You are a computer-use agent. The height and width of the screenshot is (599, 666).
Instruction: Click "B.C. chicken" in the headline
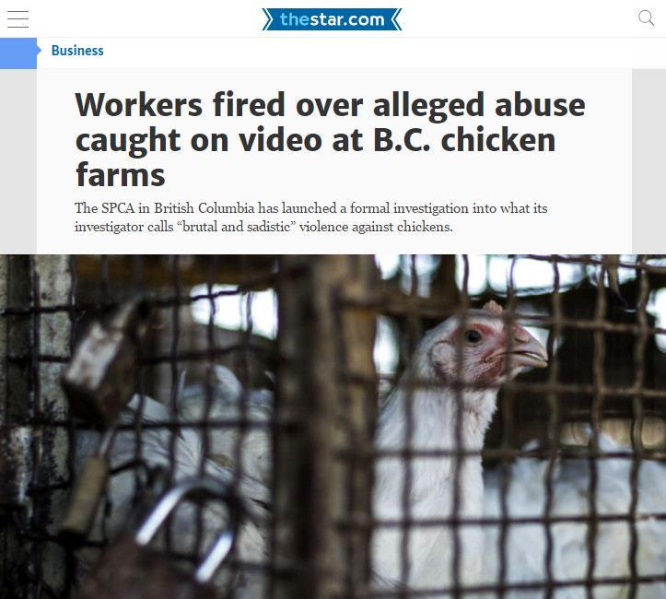[464, 140]
